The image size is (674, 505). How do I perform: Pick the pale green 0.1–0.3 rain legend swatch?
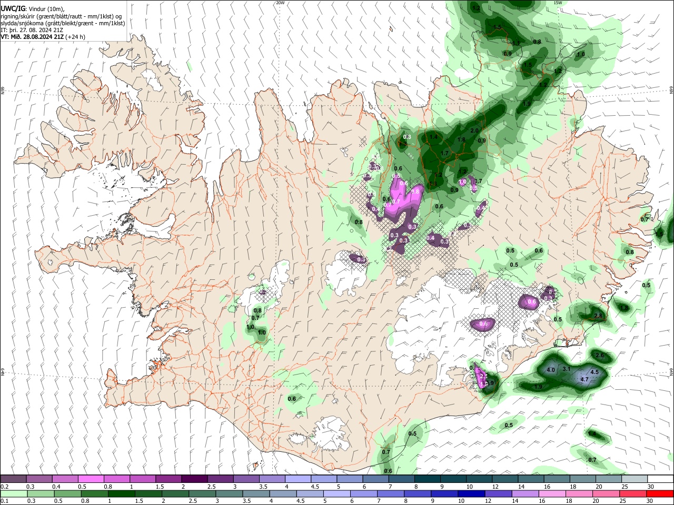pyautogui.click(x=14, y=493)
